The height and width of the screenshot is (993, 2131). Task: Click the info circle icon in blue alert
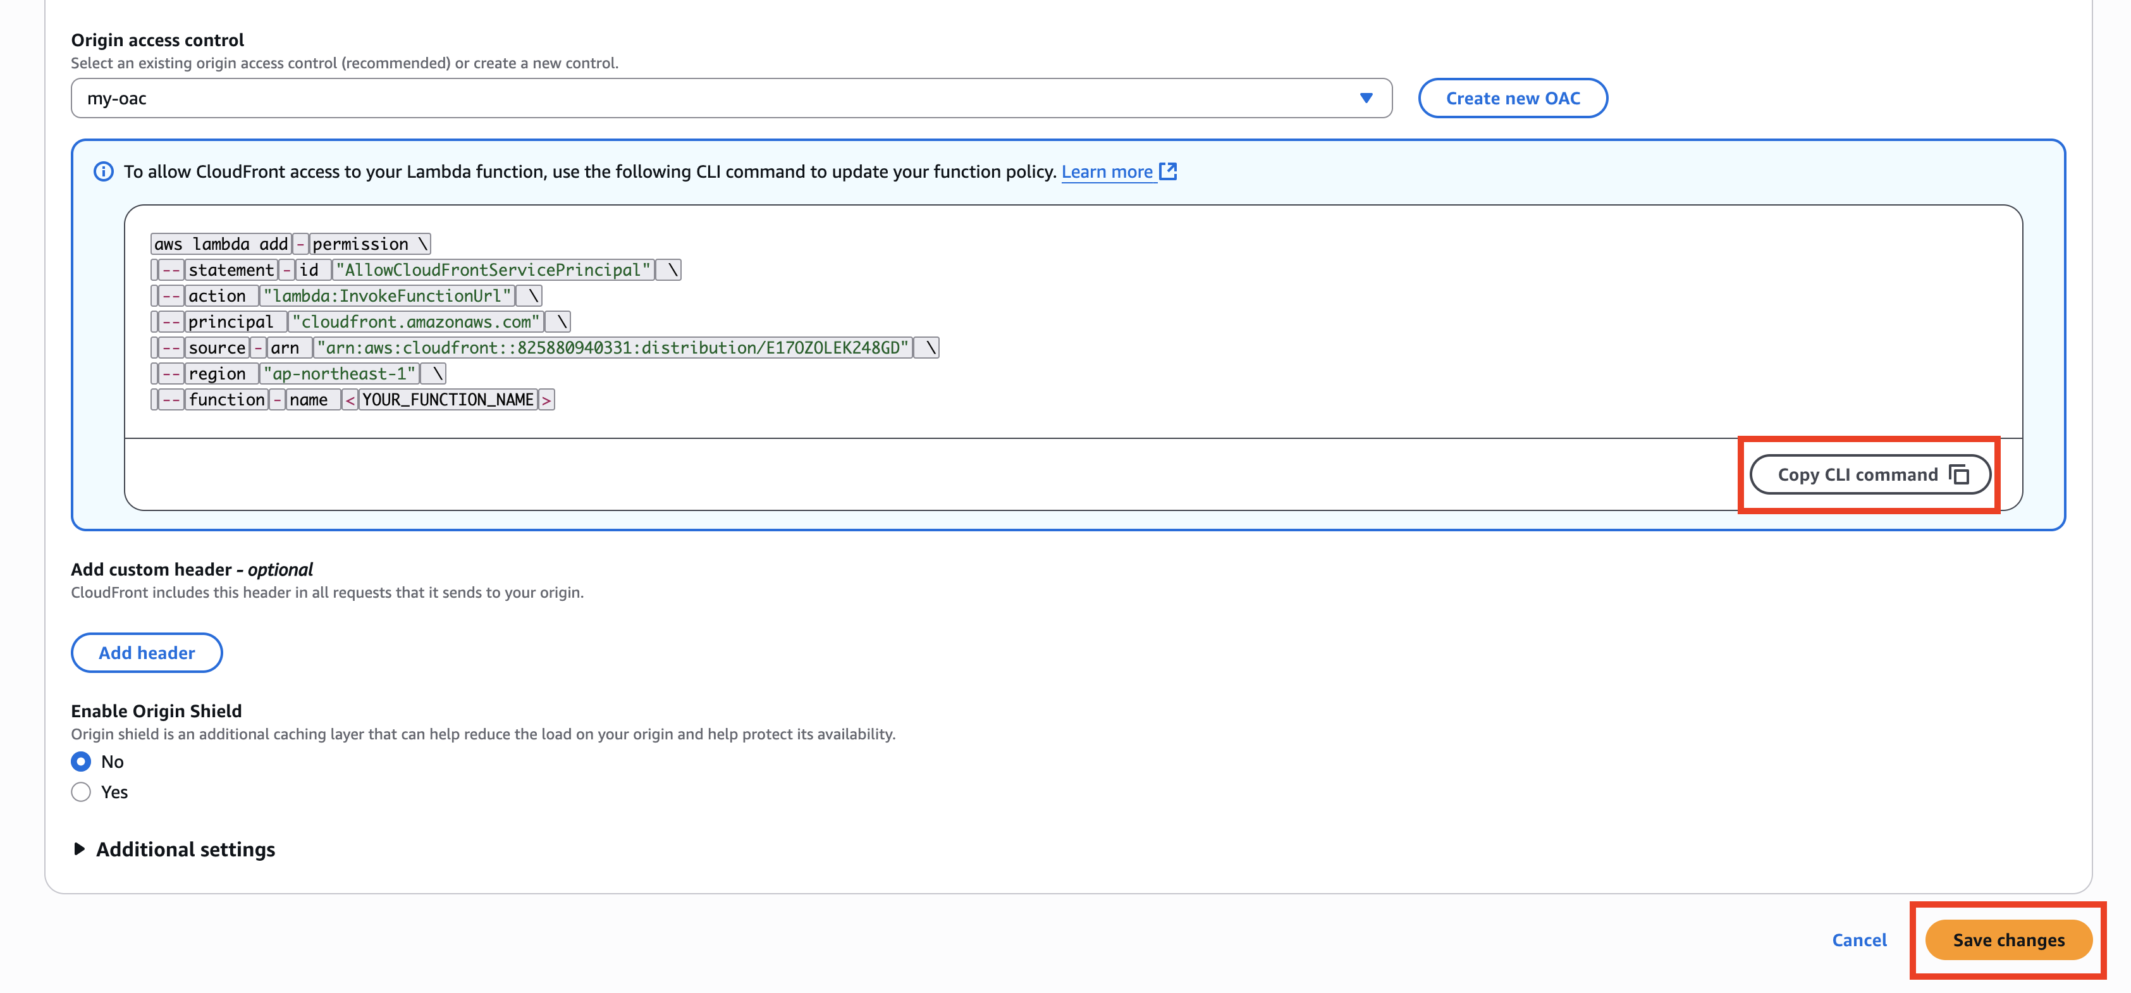tap(104, 171)
